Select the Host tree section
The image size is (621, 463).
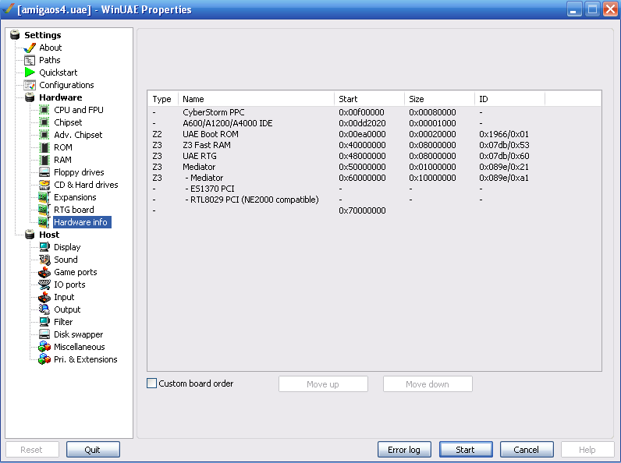click(49, 235)
